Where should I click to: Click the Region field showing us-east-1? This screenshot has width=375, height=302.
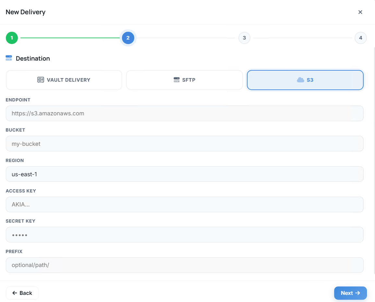184,174
